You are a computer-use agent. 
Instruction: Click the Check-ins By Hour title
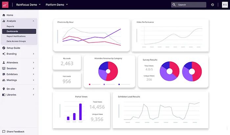point(65,22)
